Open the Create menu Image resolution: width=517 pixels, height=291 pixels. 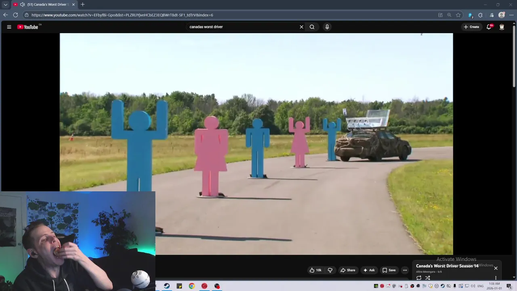coord(471,27)
